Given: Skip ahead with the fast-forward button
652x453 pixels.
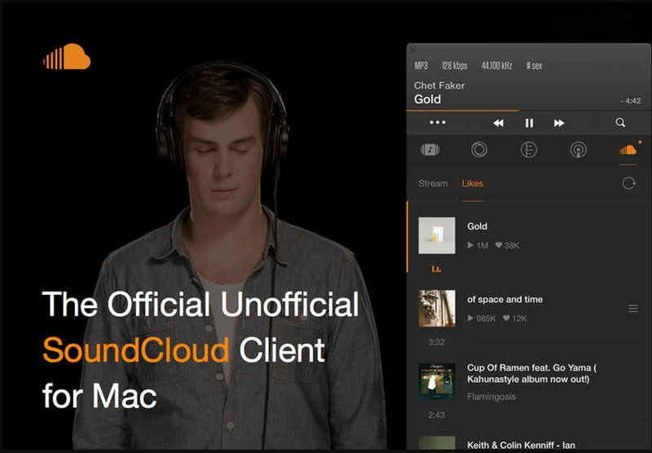Looking at the screenshot, I should click(x=559, y=123).
